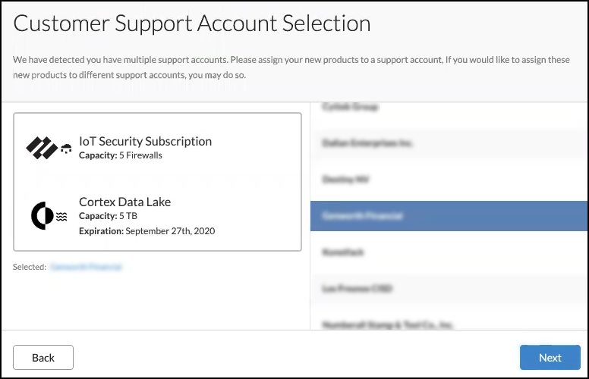Select the highlighted blue account row
Image resolution: width=589 pixels, height=379 pixels.
coord(449,216)
